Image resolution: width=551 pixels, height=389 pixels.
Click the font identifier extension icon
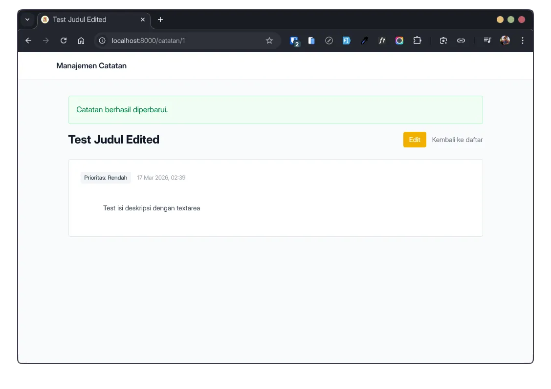coord(382,41)
